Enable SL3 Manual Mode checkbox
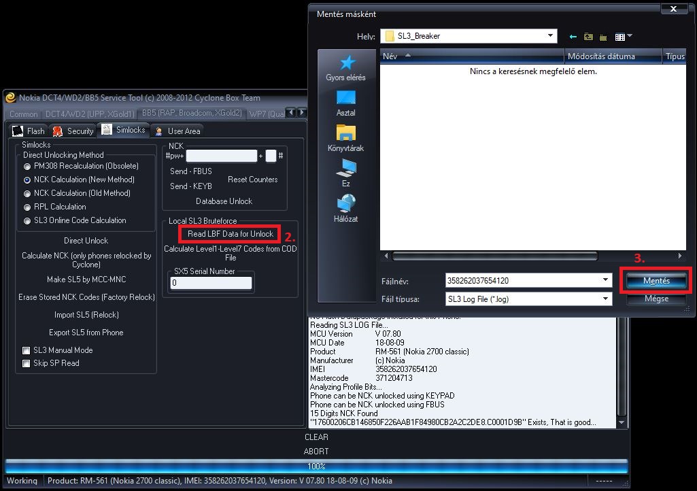 (27, 350)
